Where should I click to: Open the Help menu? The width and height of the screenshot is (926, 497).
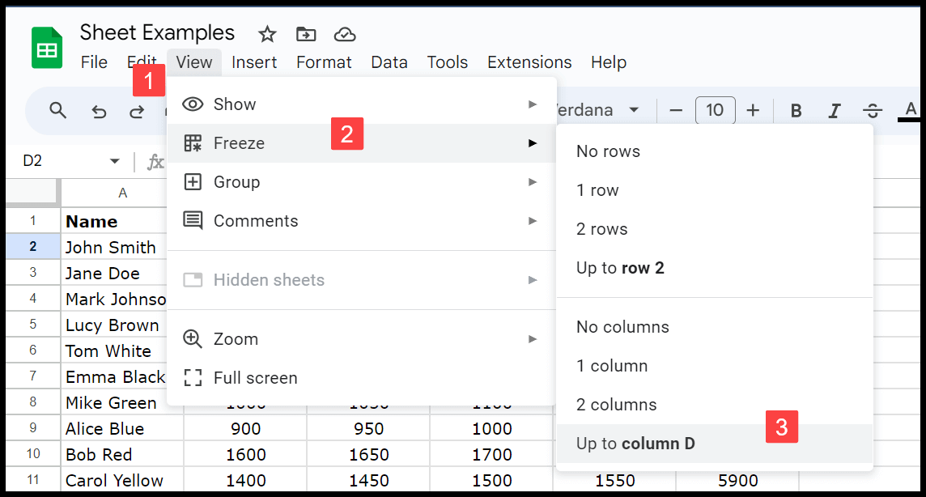coord(608,62)
